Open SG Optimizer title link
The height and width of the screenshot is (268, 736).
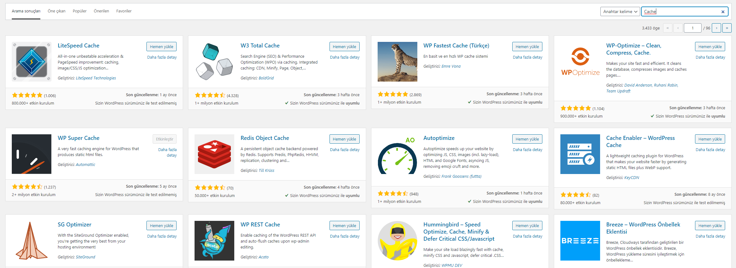[x=74, y=225]
